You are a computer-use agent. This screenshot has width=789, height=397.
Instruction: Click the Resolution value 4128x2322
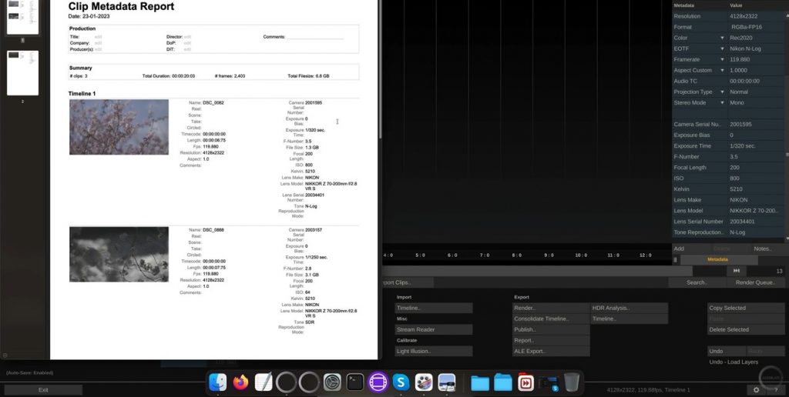point(744,16)
